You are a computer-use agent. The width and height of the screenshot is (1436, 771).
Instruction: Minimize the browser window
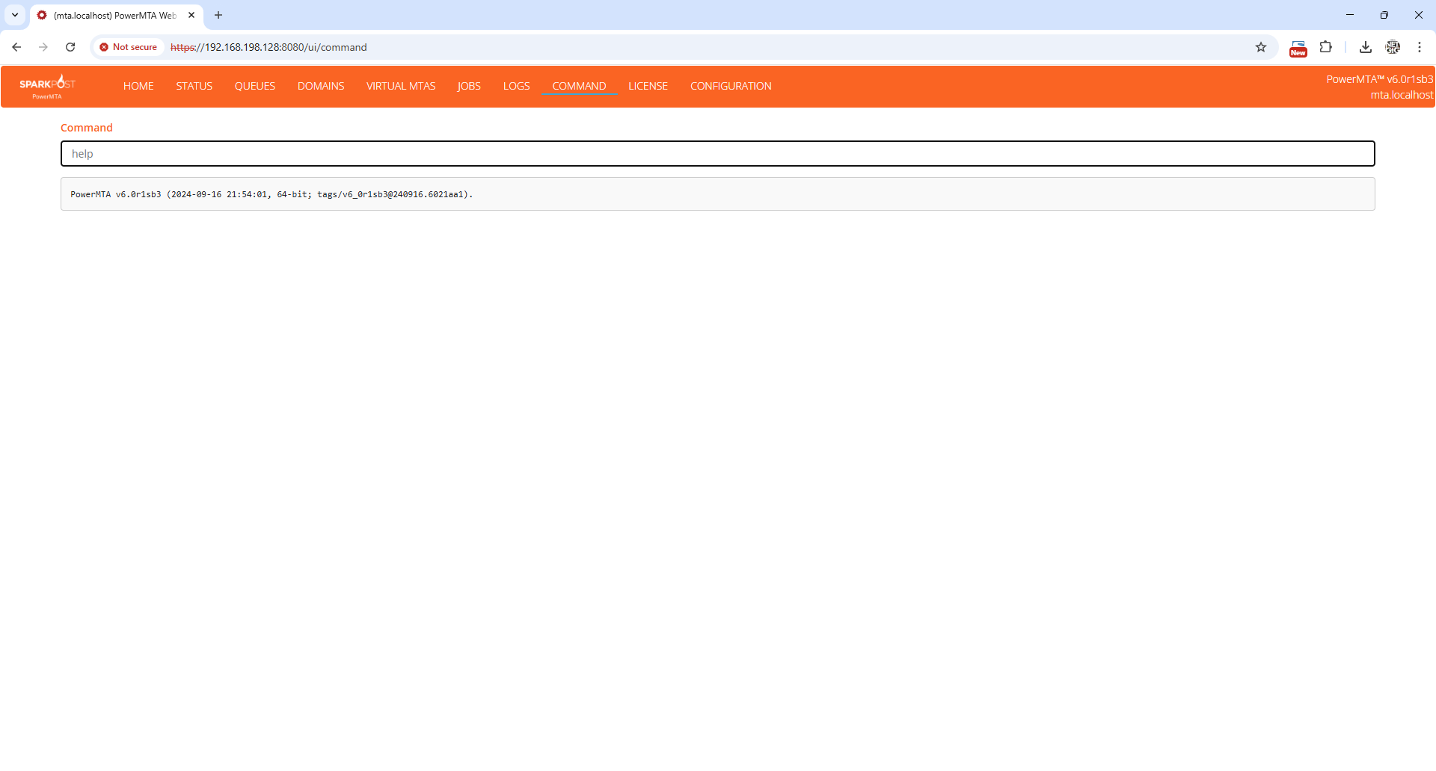[x=1350, y=15]
